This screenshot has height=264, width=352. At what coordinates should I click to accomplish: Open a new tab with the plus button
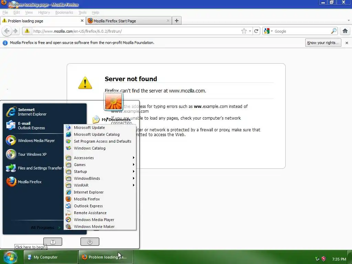[x=177, y=21]
